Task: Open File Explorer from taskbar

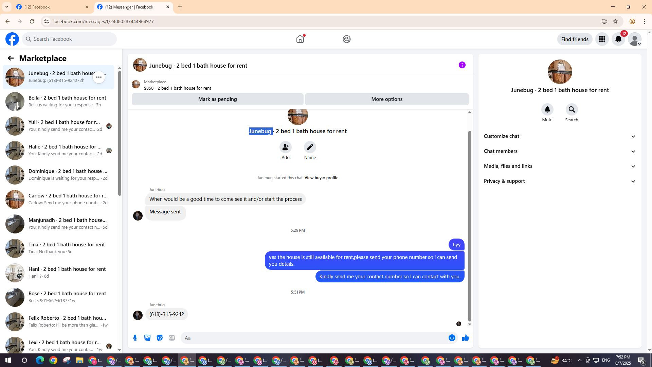Action: click(79, 361)
